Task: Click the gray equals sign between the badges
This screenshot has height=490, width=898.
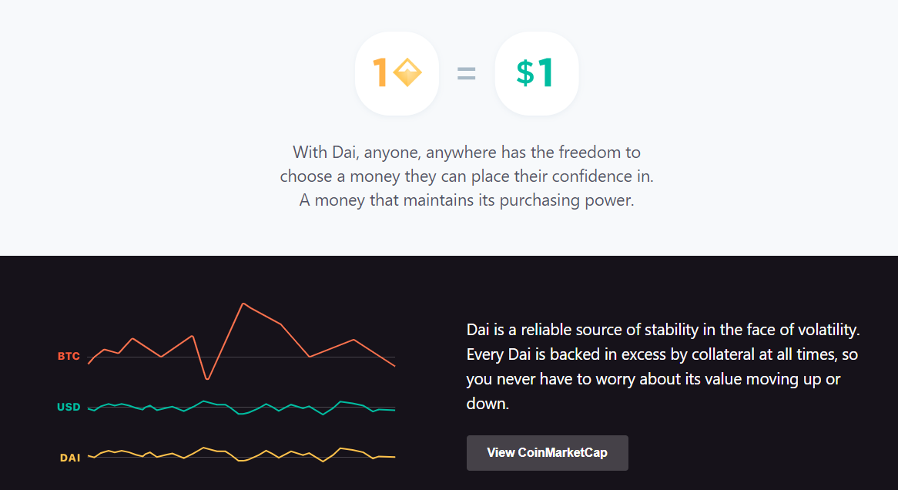Action: (466, 73)
